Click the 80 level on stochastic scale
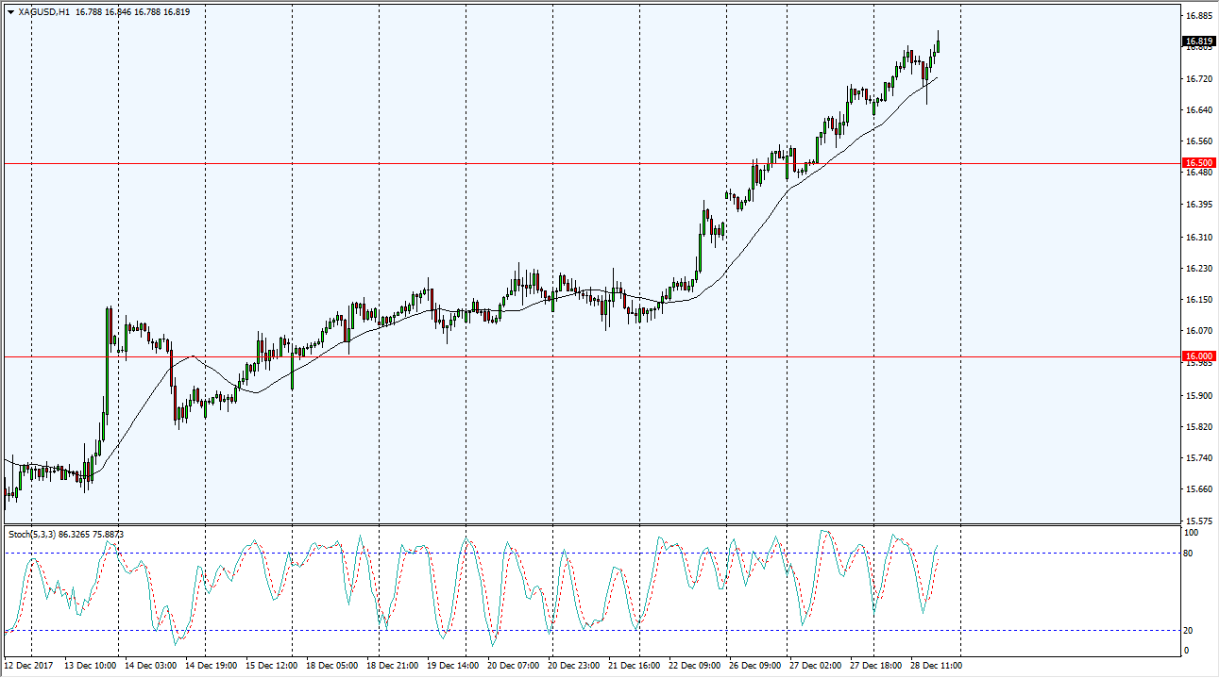Image resolution: width=1220 pixels, height=678 pixels. click(x=1190, y=554)
